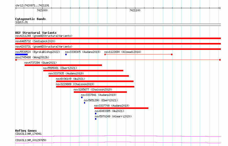Click the chr12:7420971..7421191 coordinate label
Viewport: 228px width, 146px height.
(32, 6)
